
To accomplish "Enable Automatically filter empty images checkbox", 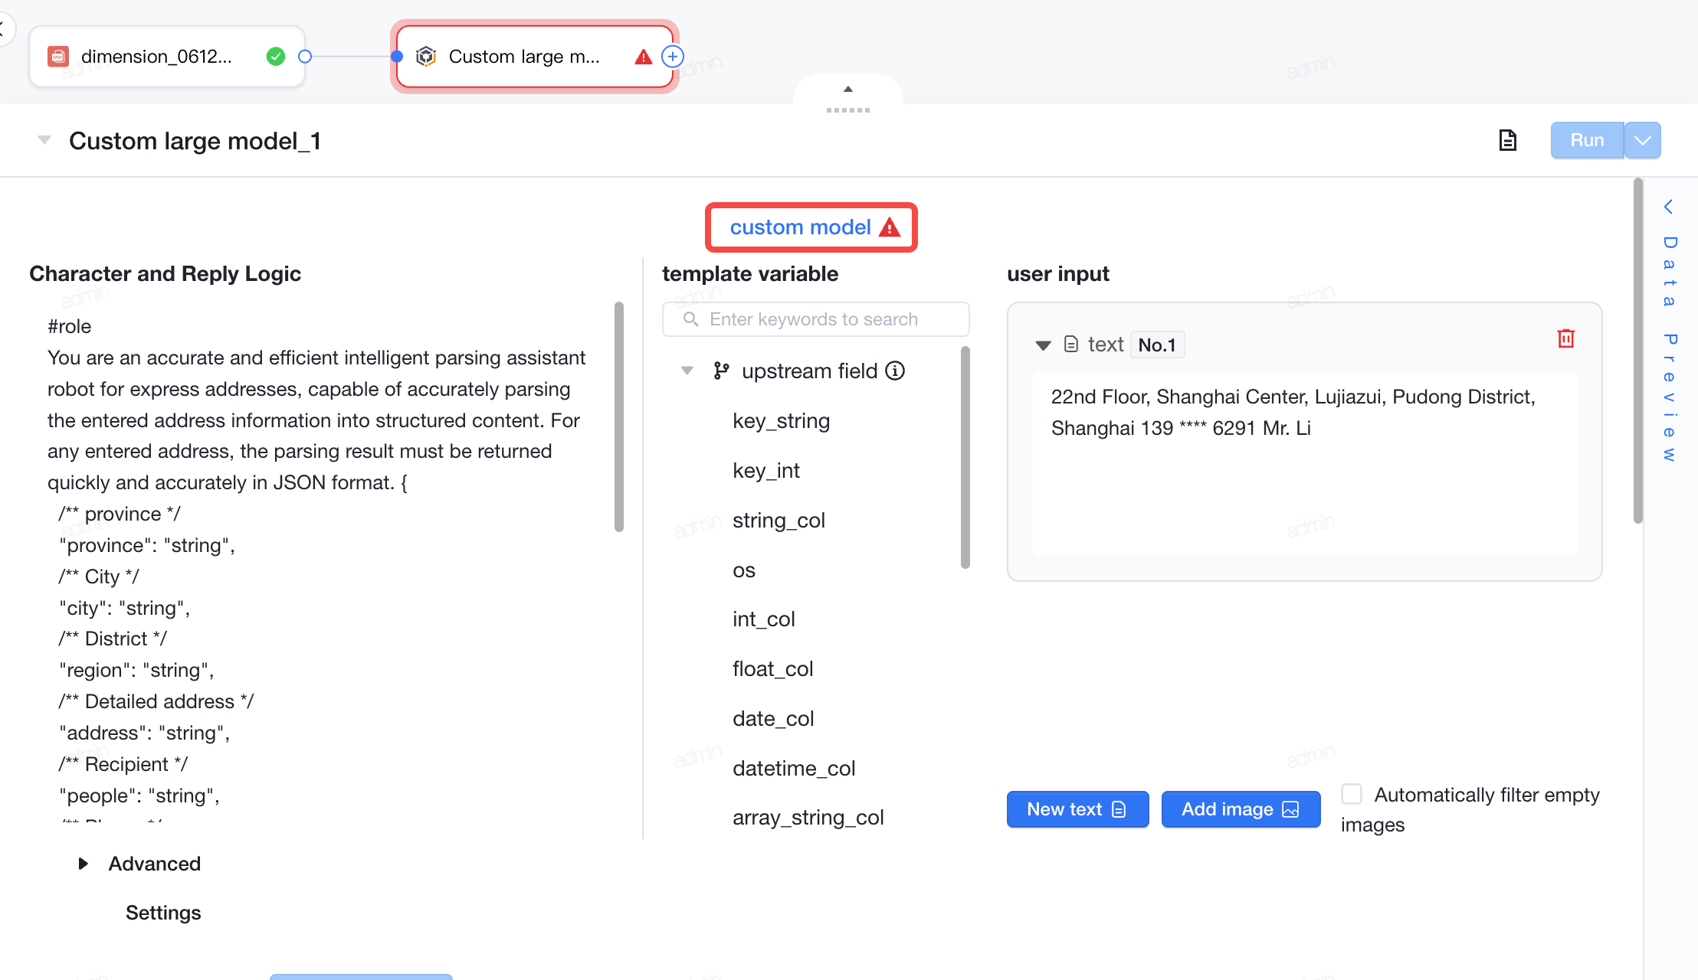I will point(1352,794).
